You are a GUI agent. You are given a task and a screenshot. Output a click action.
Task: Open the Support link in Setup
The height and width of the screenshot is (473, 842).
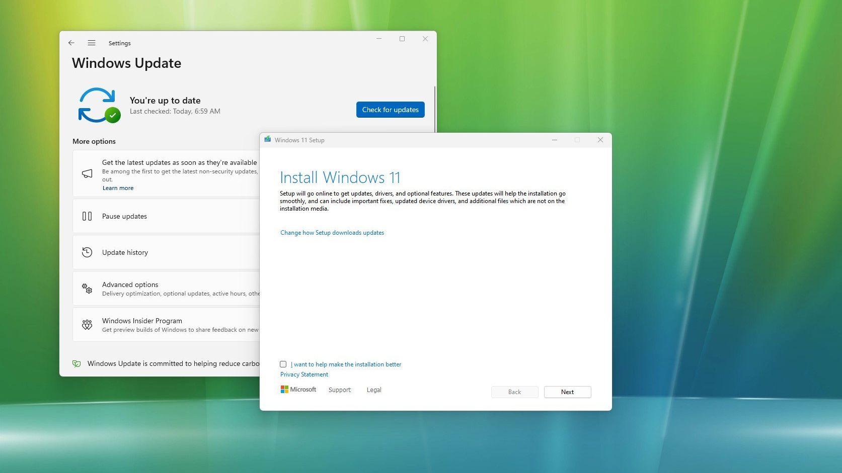[x=340, y=390]
